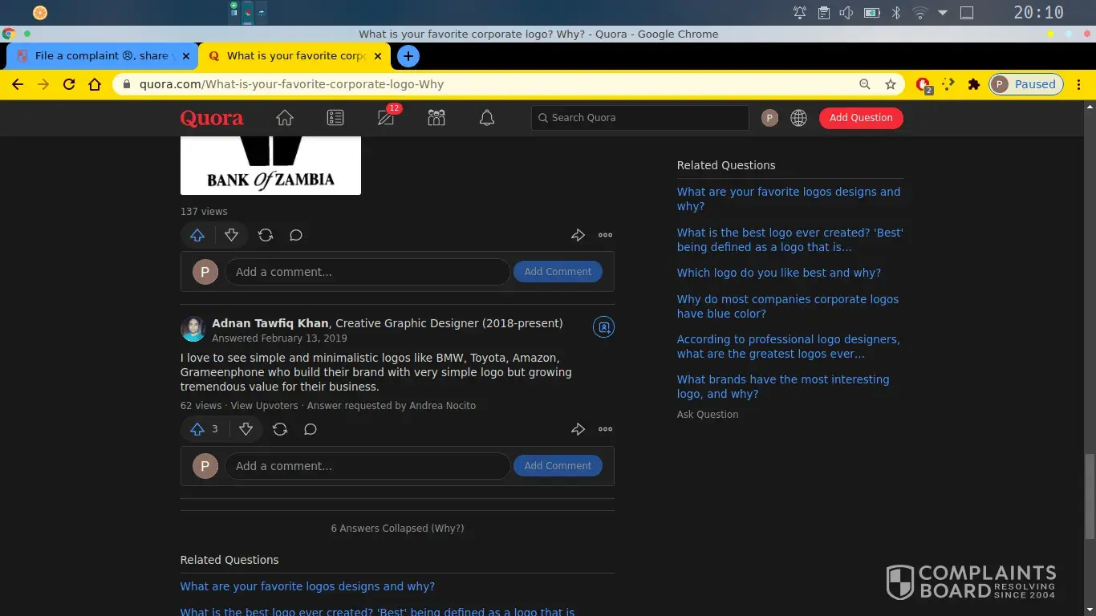Click Add Comment under Bank of Zambia answer

(x=558, y=272)
